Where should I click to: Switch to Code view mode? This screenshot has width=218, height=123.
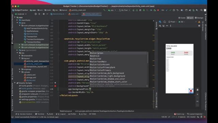pyautogui.click(x=182, y=18)
